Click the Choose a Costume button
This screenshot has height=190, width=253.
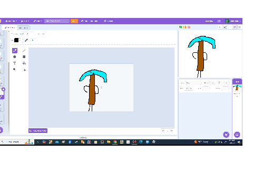1,130
